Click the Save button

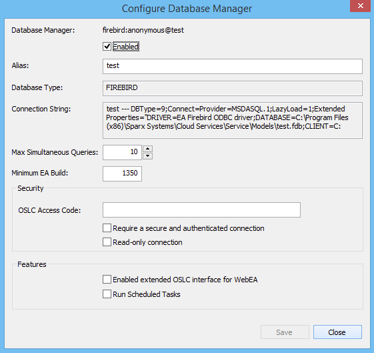(x=285, y=332)
